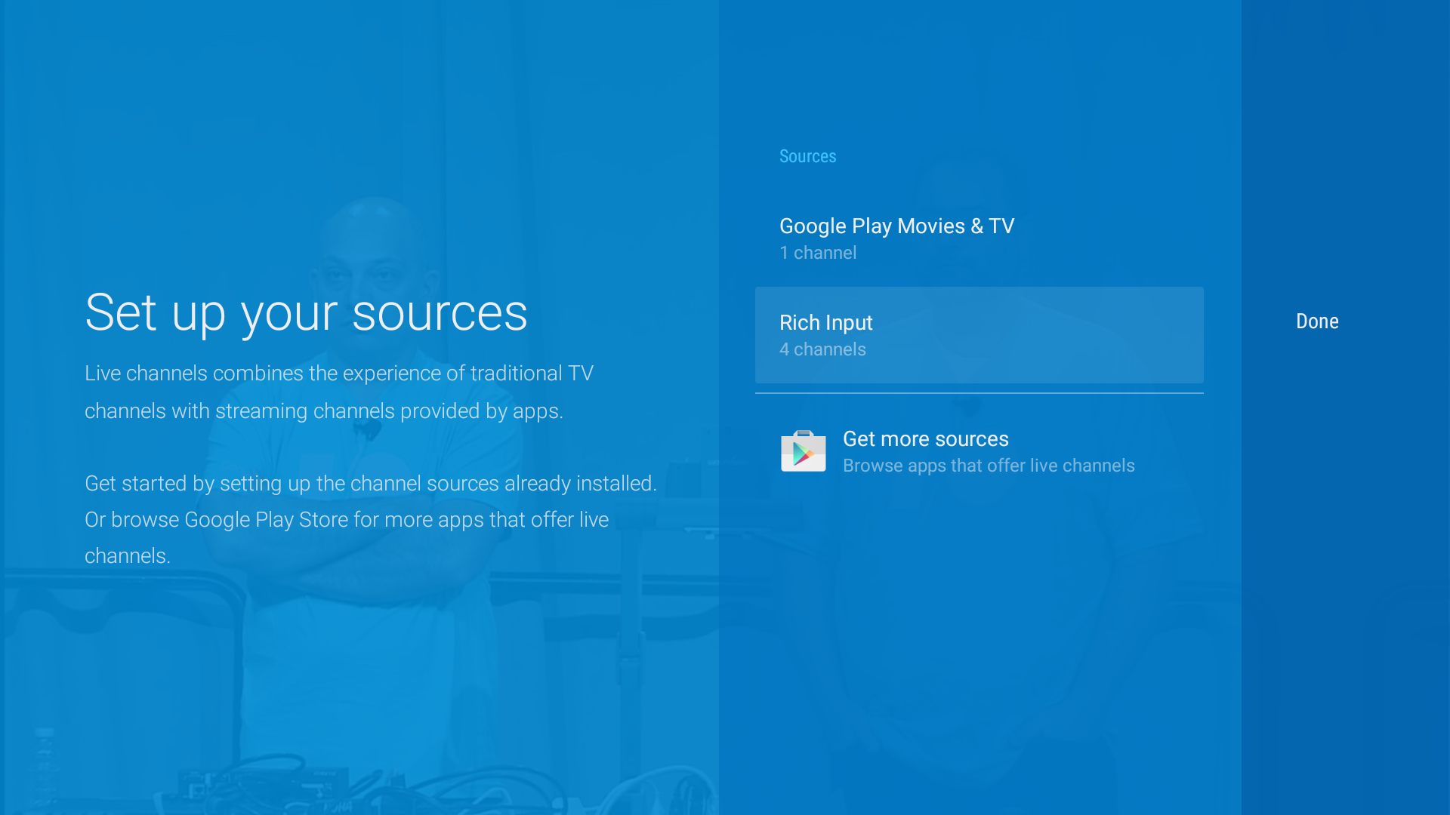Image resolution: width=1450 pixels, height=815 pixels.
Task: Select Google Play Movies & TV source
Action: click(x=896, y=226)
